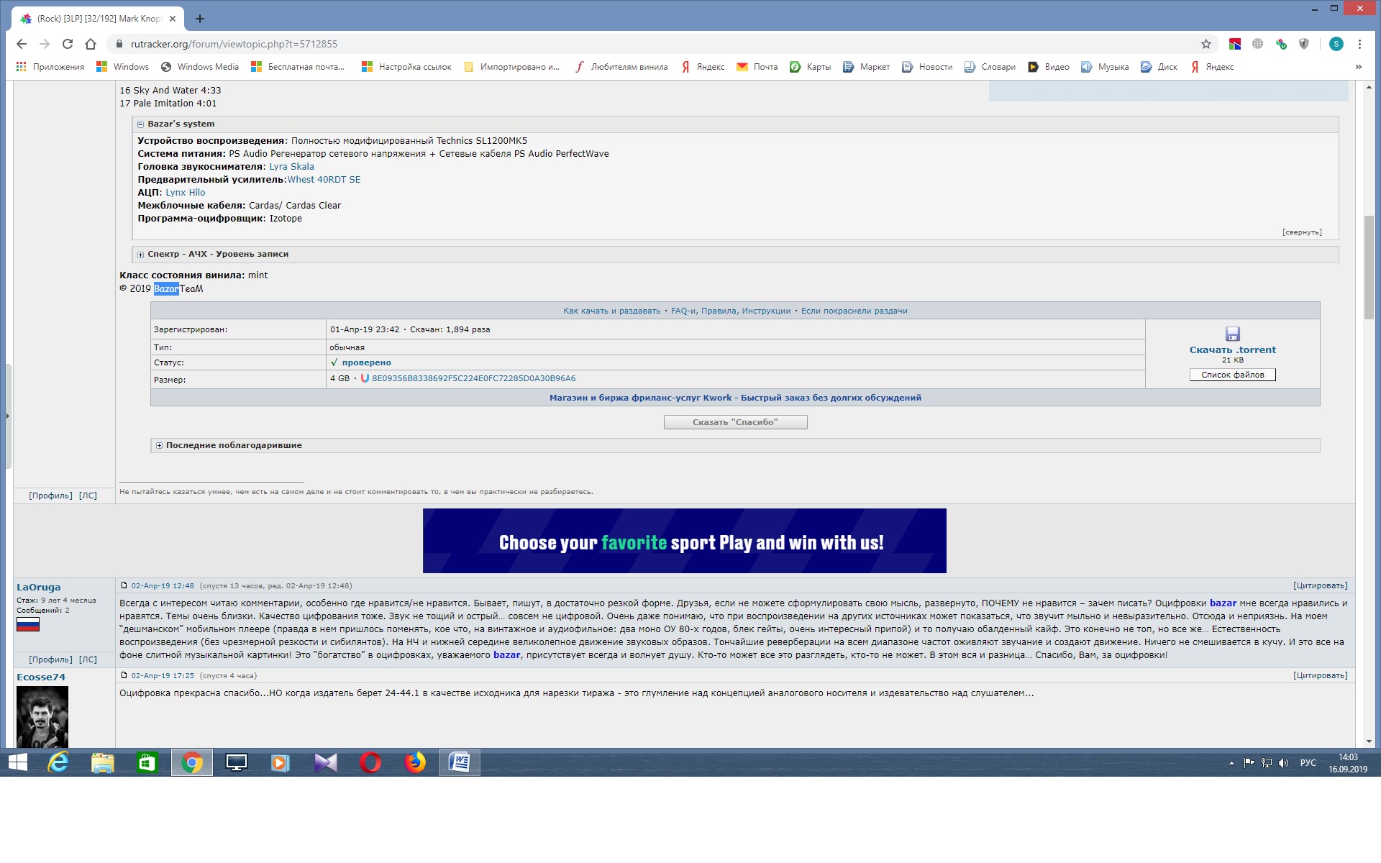Click the page vertical scrollbar thumb
Image resolution: width=1381 pixels, height=863 pixels.
(1368, 266)
